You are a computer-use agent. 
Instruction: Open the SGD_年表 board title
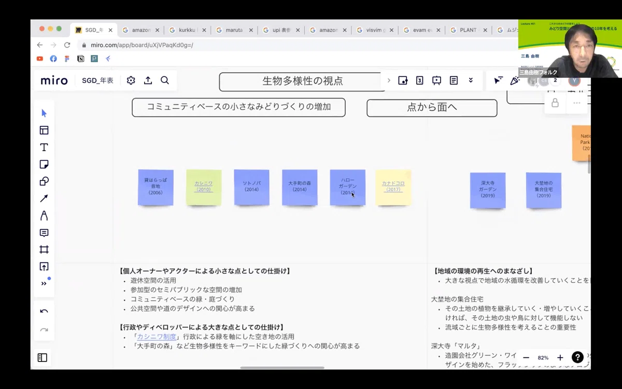pos(97,80)
